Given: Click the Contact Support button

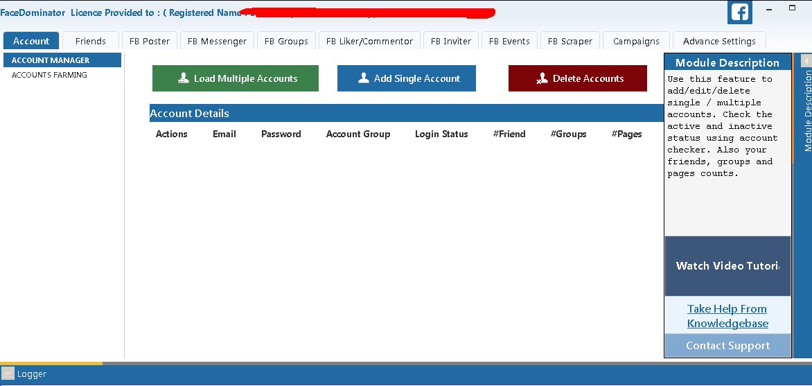Looking at the screenshot, I should click(x=727, y=346).
